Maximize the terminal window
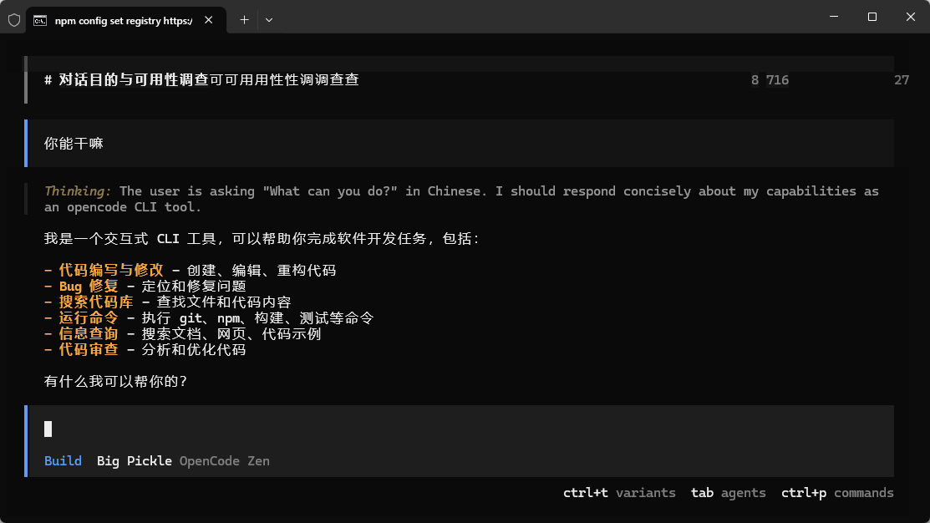The height and width of the screenshot is (523, 930). click(872, 17)
